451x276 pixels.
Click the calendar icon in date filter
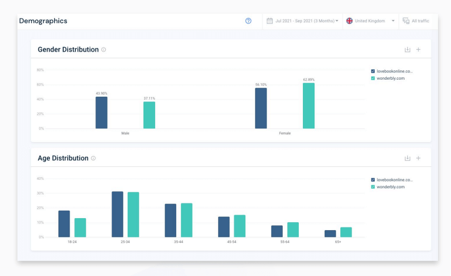coord(269,21)
